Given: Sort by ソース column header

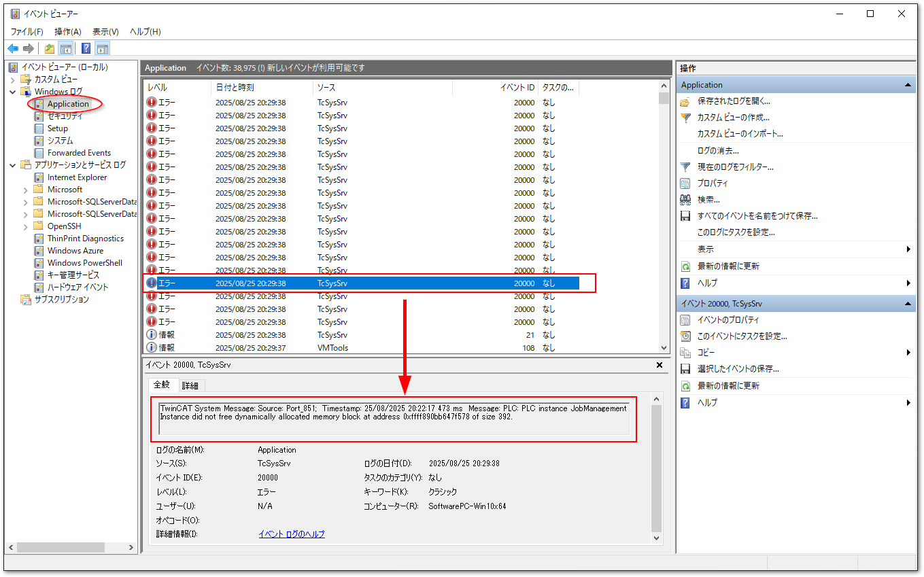Looking at the screenshot, I should point(383,88).
